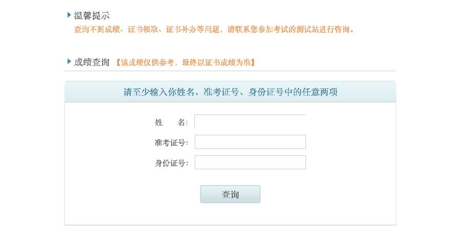Click the 准考证号 field label
Screen dimensions: 463x244
[171, 143]
